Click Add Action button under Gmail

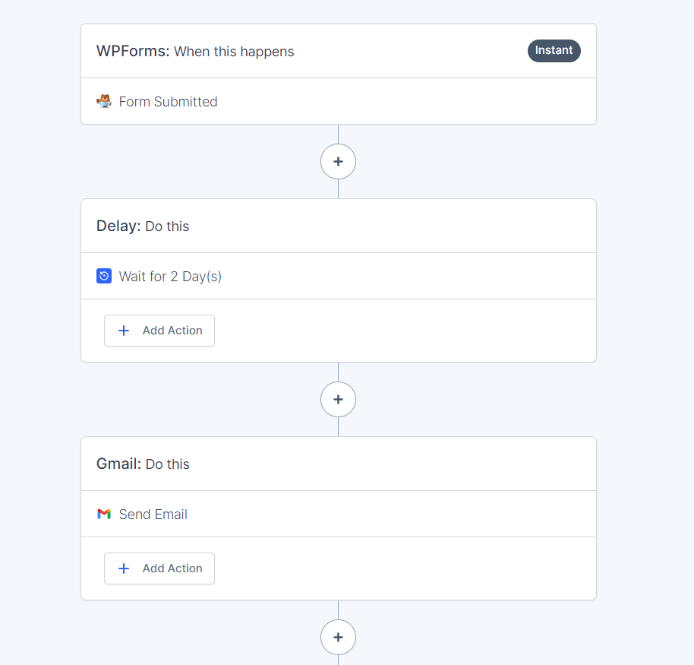pyautogui.click(x=159, y=568)
